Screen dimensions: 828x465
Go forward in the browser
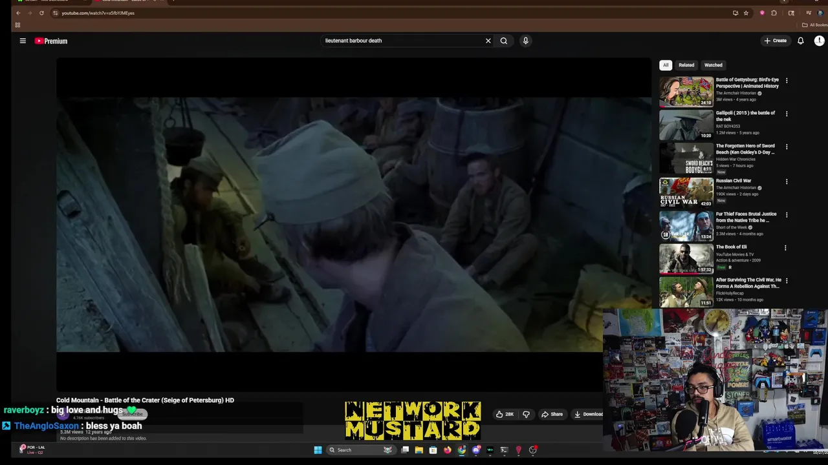coord(30,13)
